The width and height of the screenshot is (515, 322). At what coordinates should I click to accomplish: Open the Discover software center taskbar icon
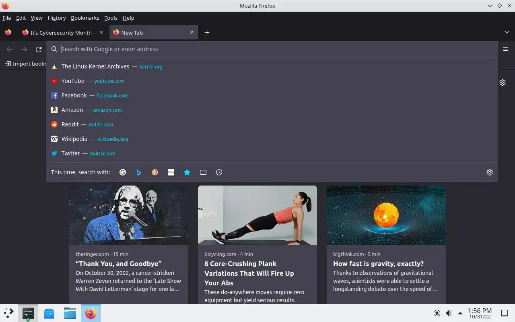tap(49, 313)
